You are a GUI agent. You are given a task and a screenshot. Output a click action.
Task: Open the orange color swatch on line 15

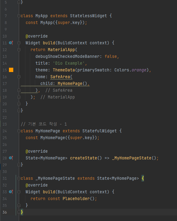(11, 70)
